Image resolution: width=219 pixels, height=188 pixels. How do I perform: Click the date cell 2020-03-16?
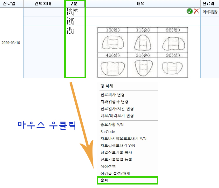click(11, 43)
